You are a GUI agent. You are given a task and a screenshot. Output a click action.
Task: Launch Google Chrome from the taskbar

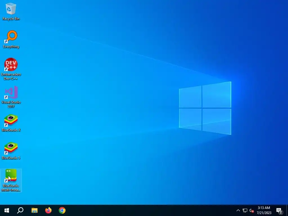click(x=62, y=210)
